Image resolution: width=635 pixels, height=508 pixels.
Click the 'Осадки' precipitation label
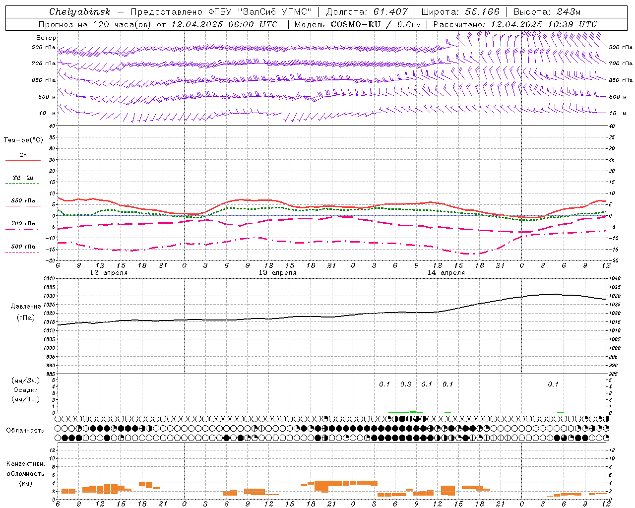[x=26, y=390]
